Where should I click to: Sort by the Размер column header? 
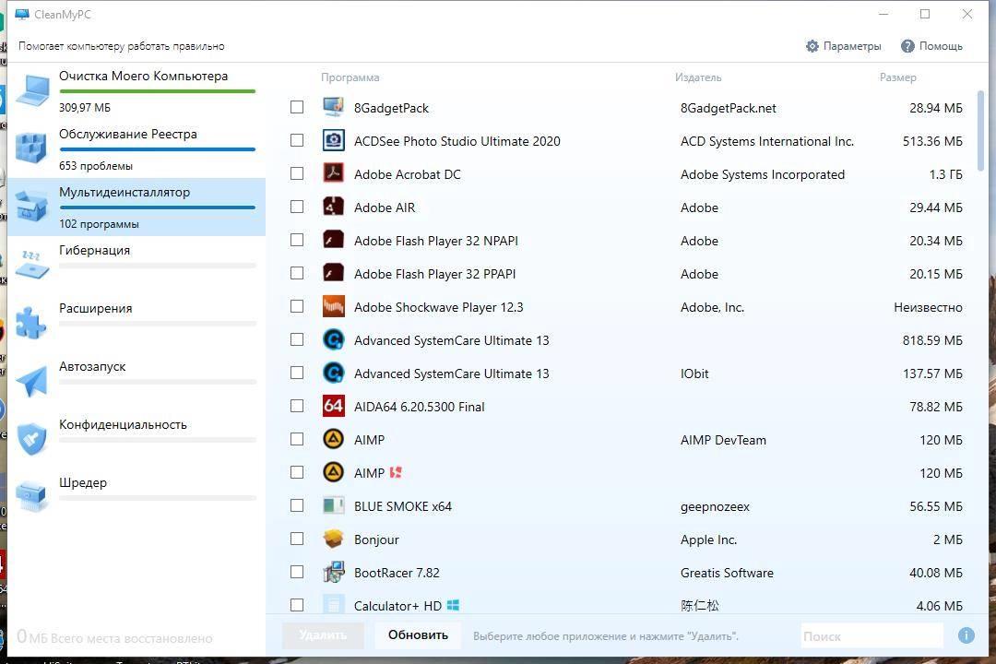pos(897,77)
